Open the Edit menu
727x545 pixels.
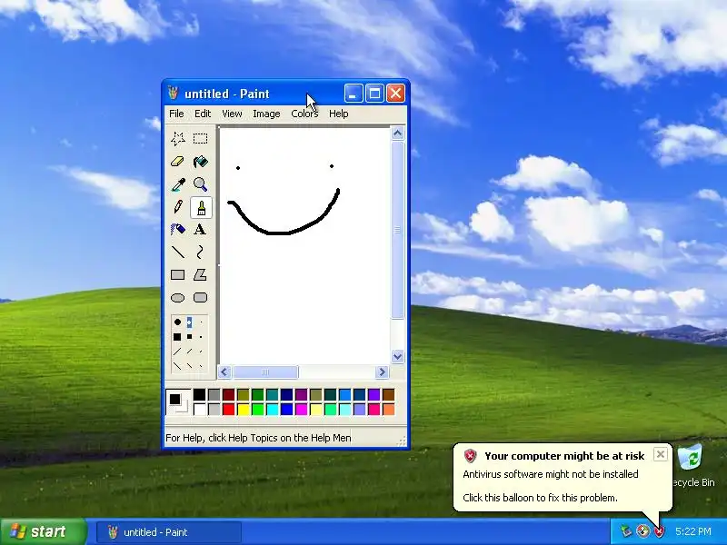pyautogui.click(x=203, y=114)
